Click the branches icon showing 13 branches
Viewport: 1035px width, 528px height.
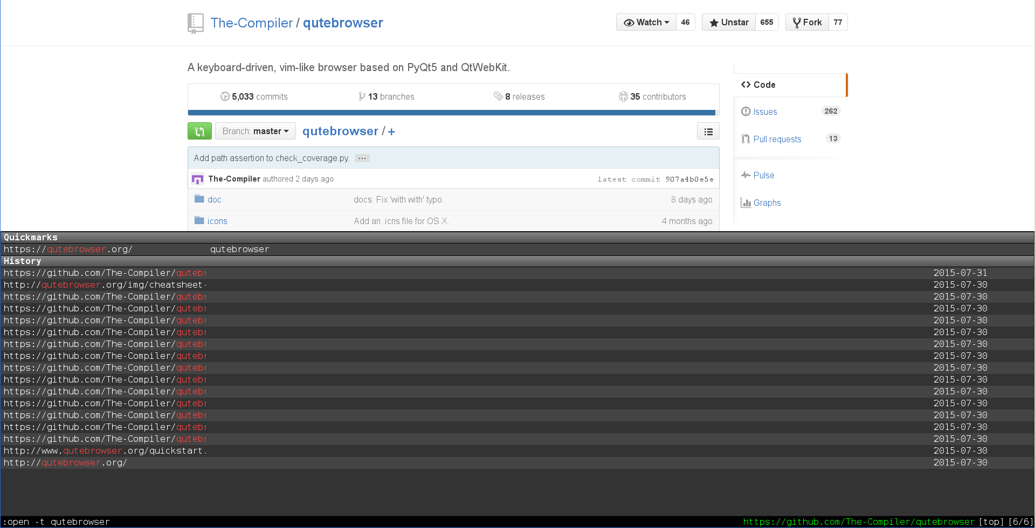[362, 96]
